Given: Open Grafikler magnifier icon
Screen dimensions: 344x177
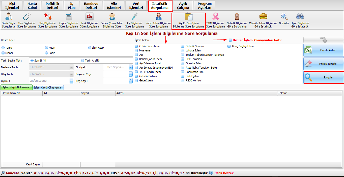Looking at the screenshot, I should pos(284,17).
